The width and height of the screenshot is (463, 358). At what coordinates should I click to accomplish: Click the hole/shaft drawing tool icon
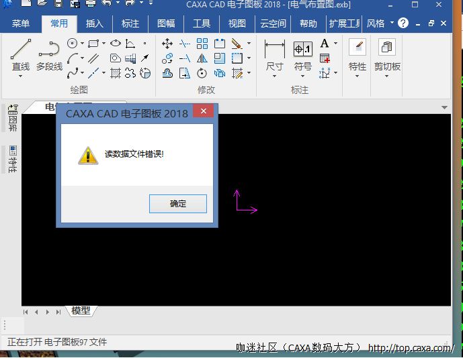click(x=130, y=58)
